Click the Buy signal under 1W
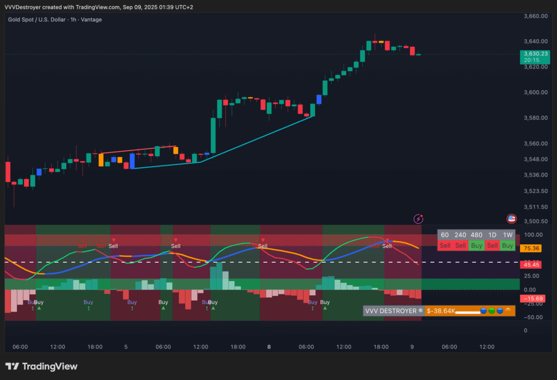Image resolution: width=557 pixels, height=380 pixels. click(508, 245)
